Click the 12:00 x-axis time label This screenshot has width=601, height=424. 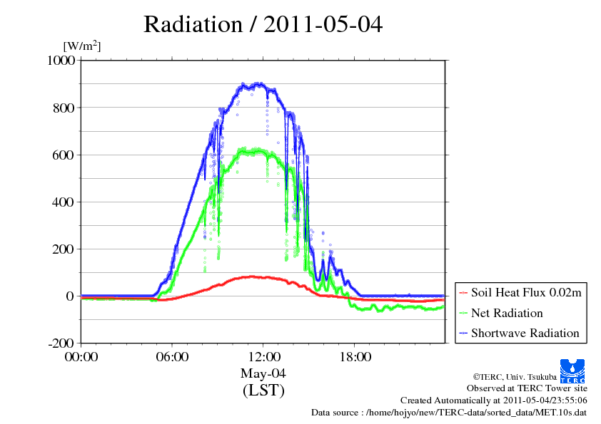(x=263, y=357)
